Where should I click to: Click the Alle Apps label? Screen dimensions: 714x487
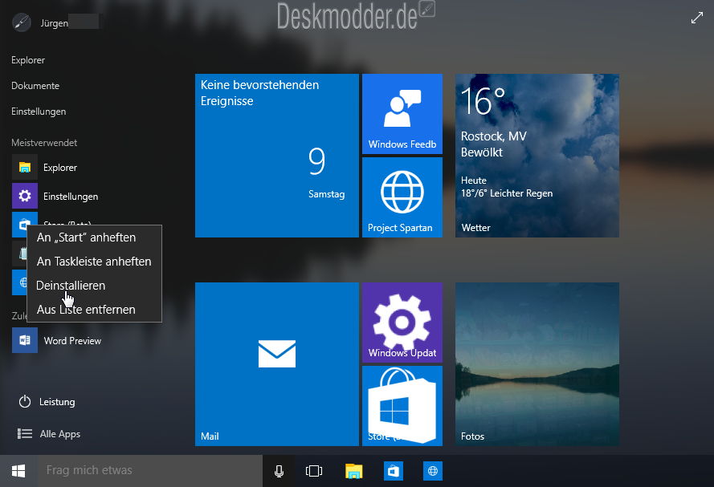pos(60,434)
